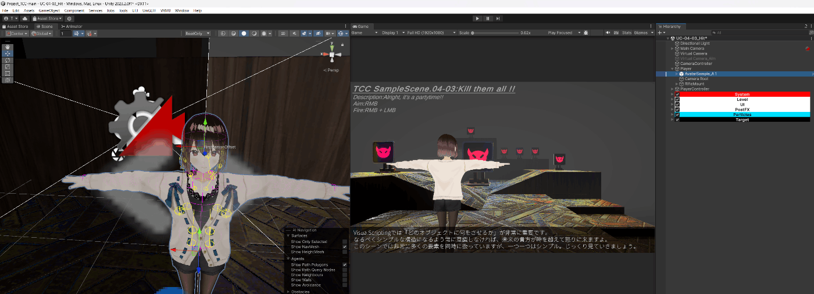
Task: Open the settings gear next to Asset Store
Action: coord(69,19)
